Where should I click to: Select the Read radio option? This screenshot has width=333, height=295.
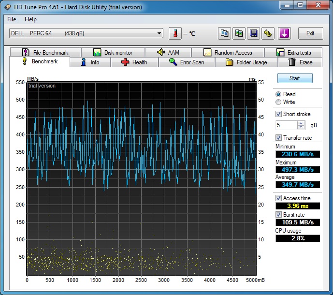coord(278,94)
